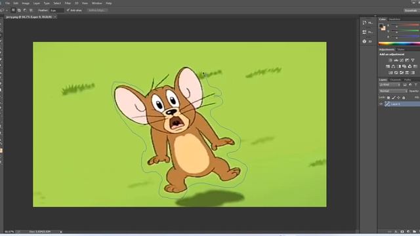Open the Essentials workspace dropdown
This screenshot has width=420, height=236.
point(411,10)
